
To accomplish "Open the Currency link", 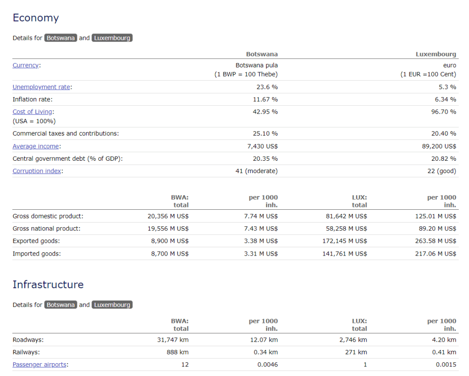I will 26,65.
